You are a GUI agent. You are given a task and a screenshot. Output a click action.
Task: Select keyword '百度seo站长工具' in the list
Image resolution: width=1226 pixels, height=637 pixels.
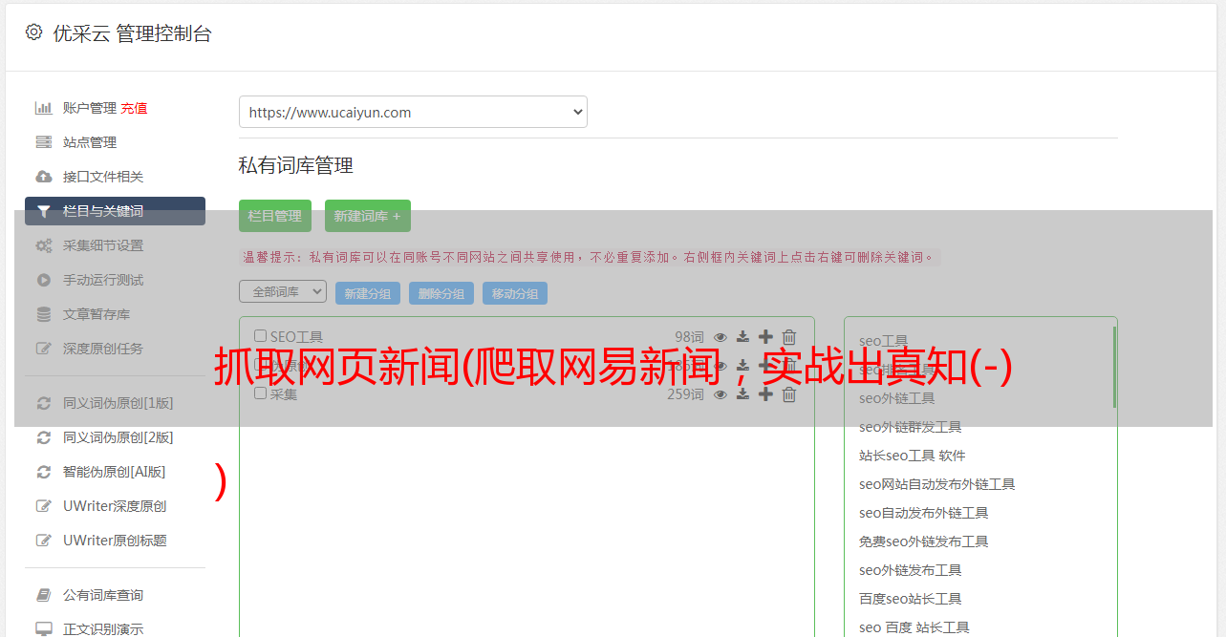[x=911, y=599]
